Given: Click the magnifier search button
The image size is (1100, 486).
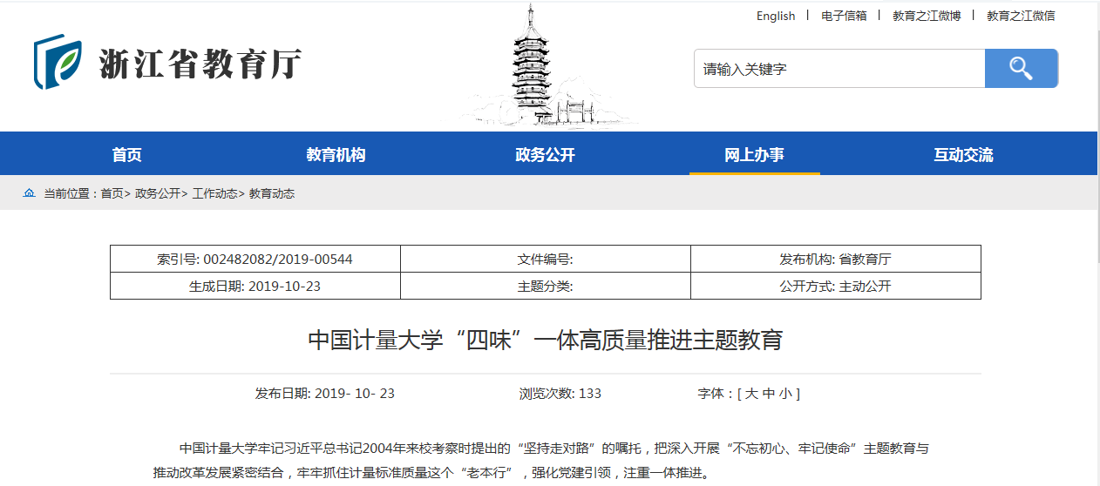Looking at the screenshot, I should coord(1021,69).
